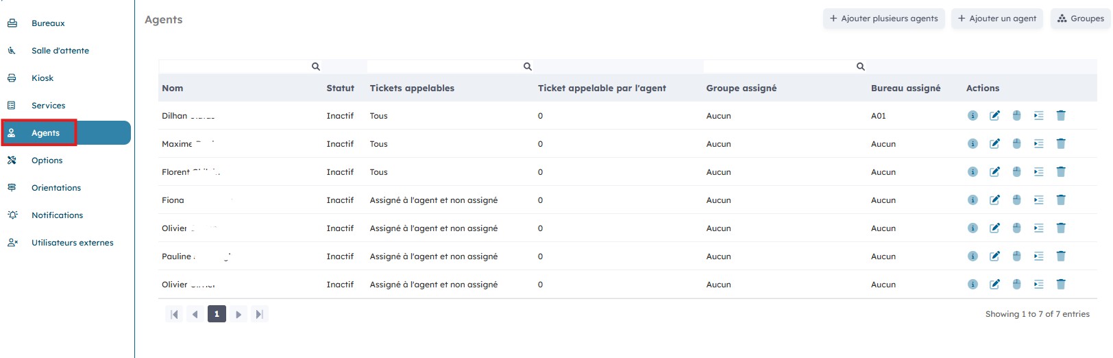Delete agent Pauline with trash icon
This screenshot has width=1113, height=358.
1061,256
